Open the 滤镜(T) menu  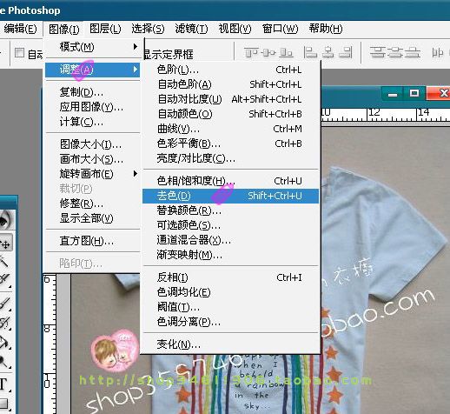pos(191,29)
